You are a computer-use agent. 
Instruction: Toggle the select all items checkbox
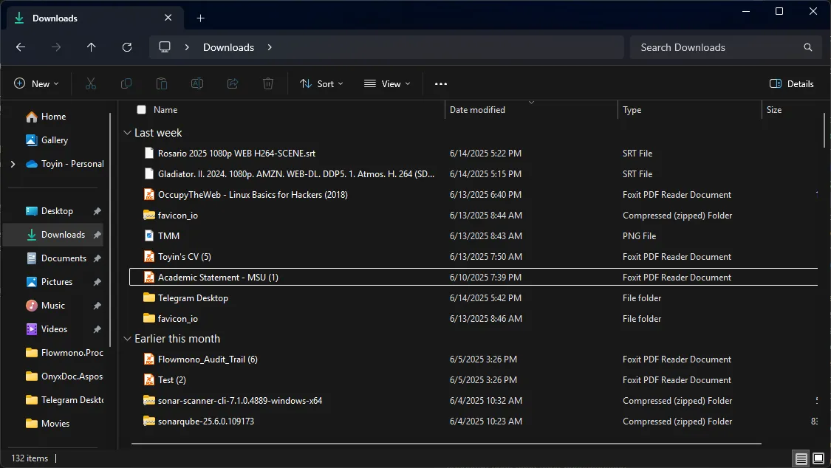coord(142,110)
